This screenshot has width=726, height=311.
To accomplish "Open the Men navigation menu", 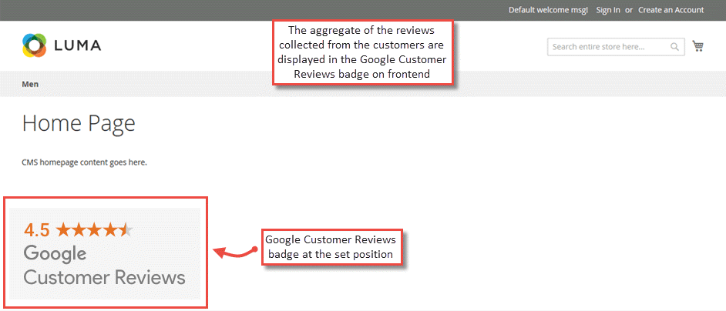I will point(30,84).
